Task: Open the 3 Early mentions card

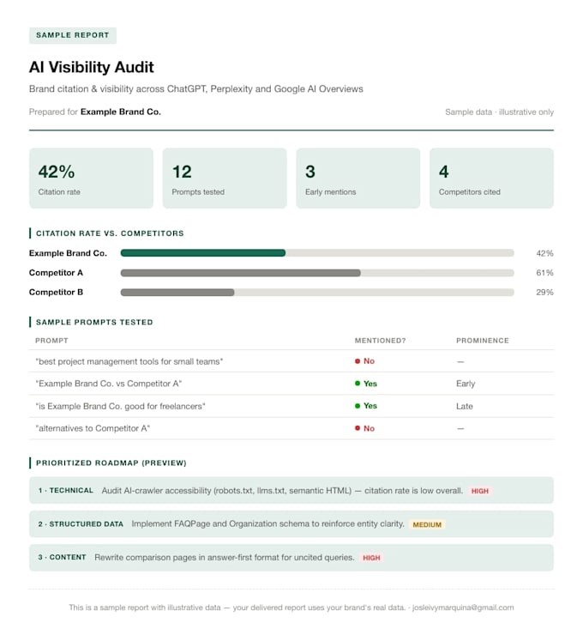Action: pos(358,178)
